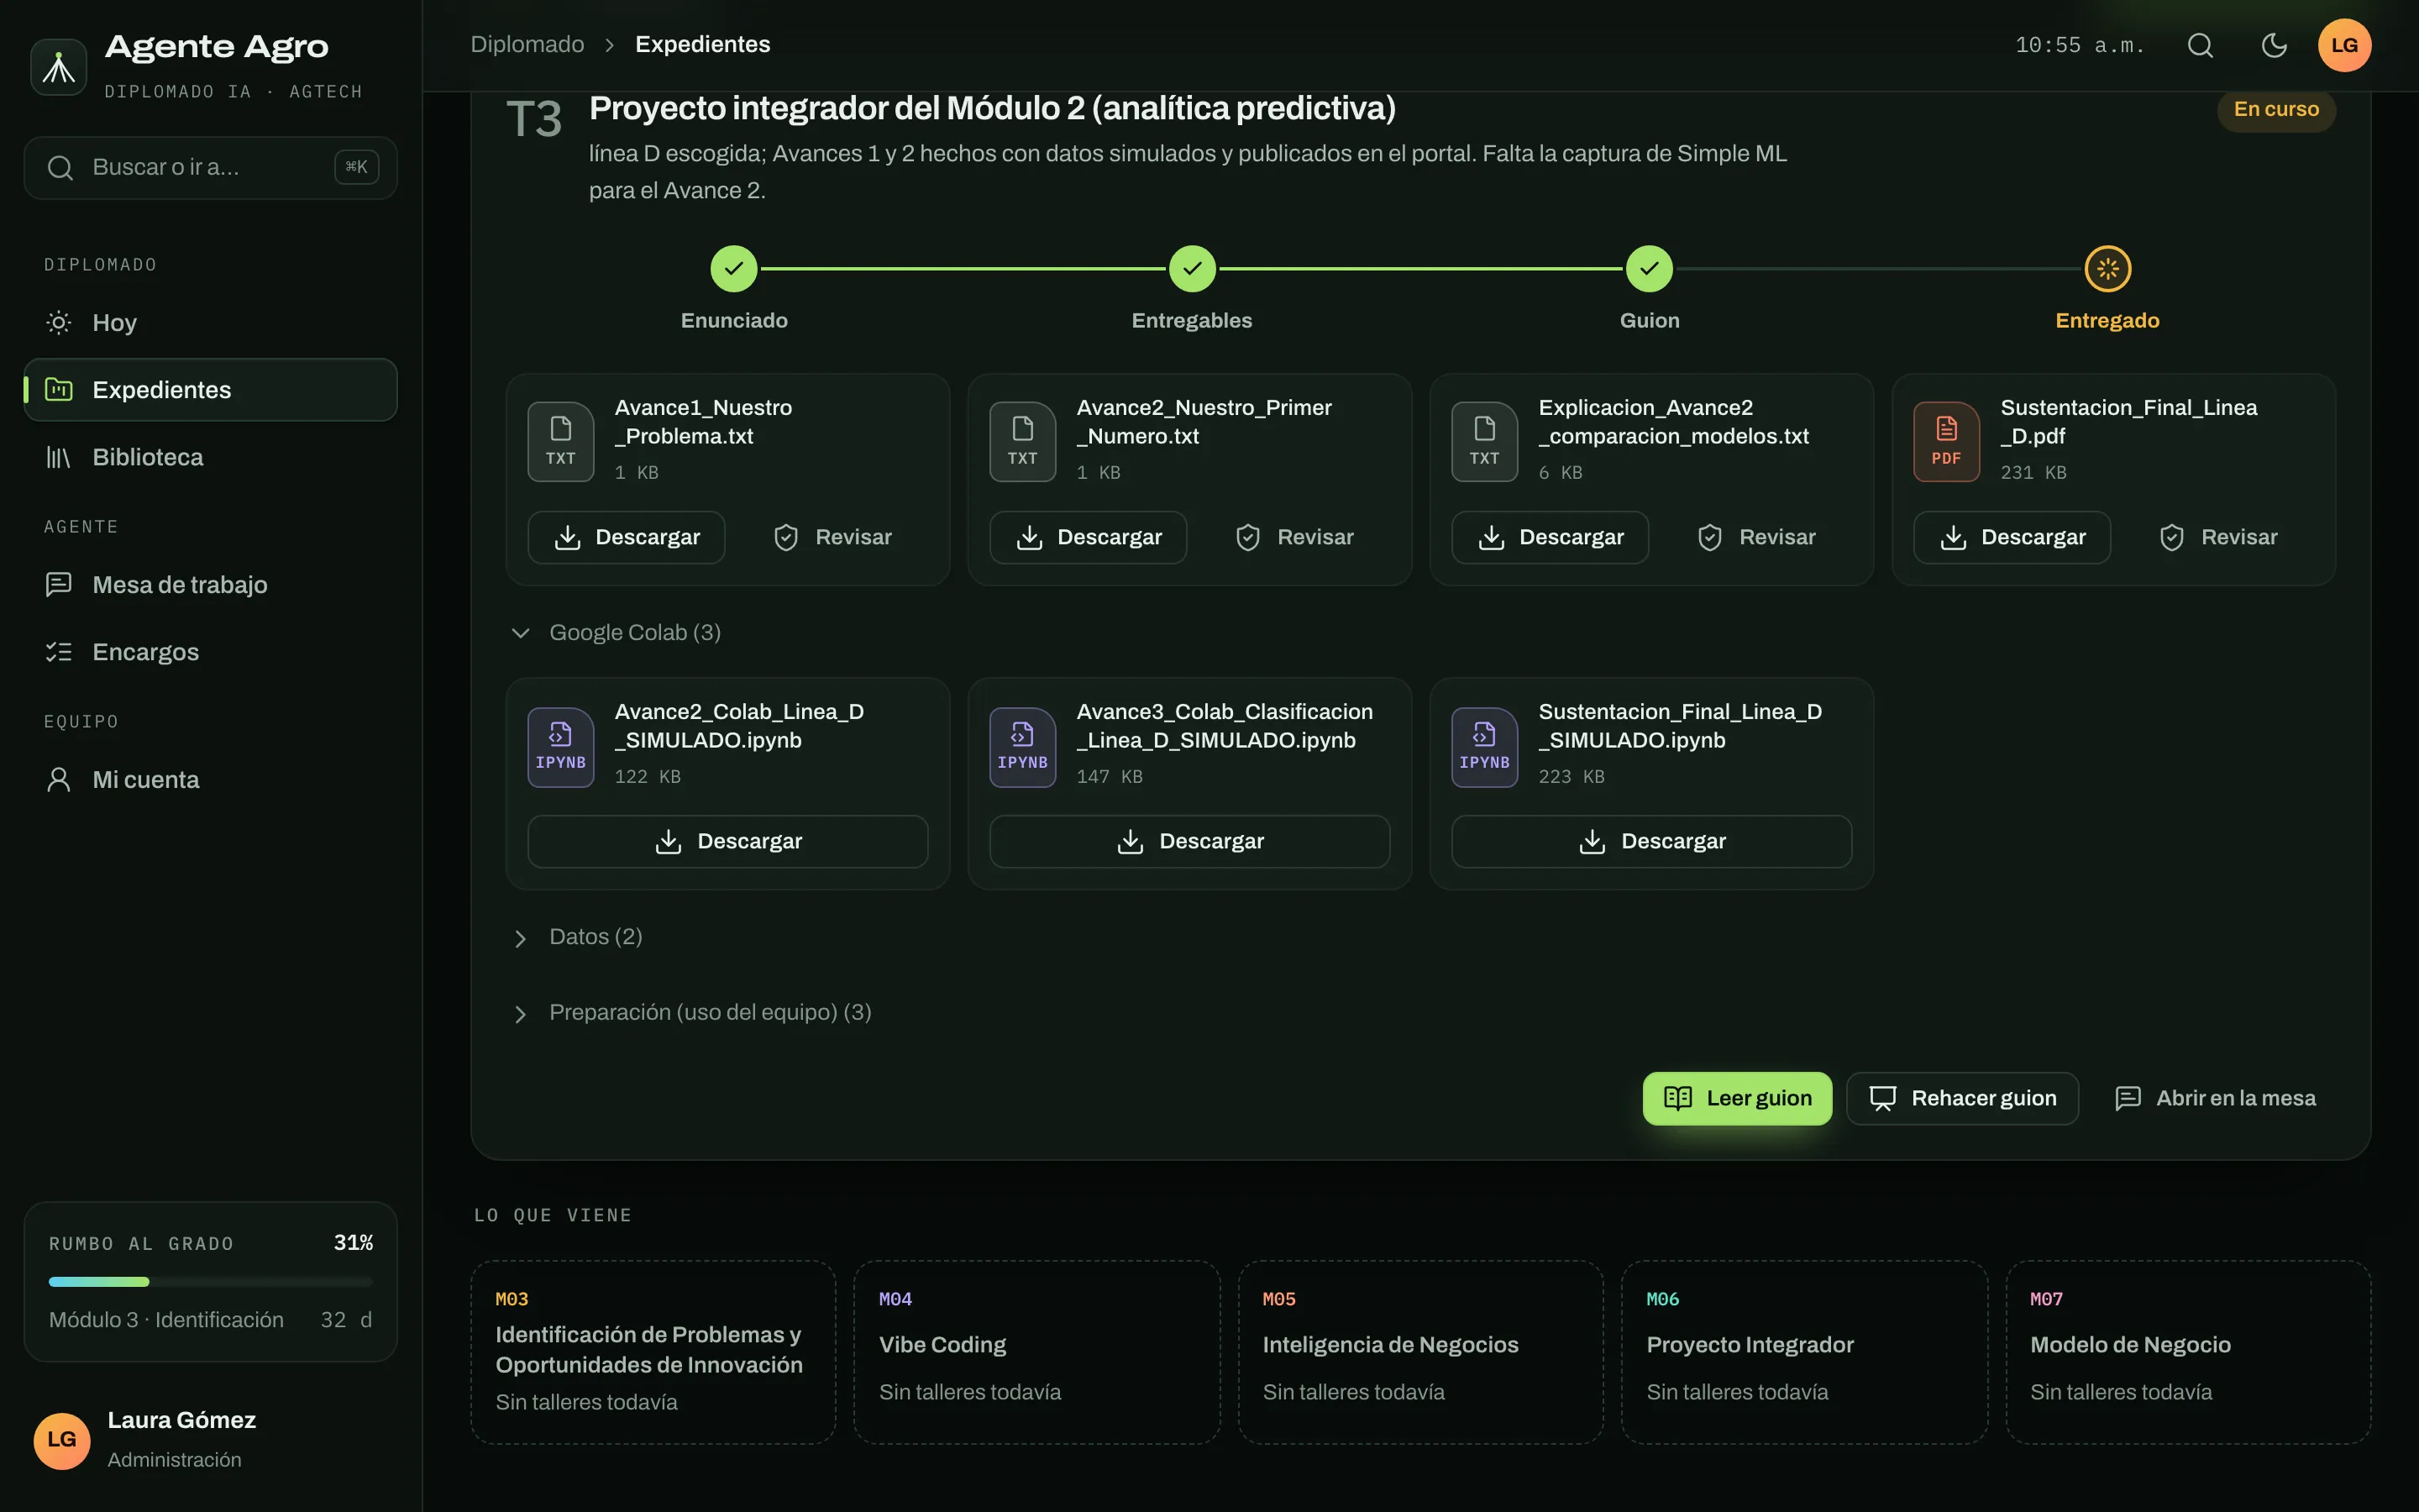Open M07 Modelo de Negocio card

2188,1351
